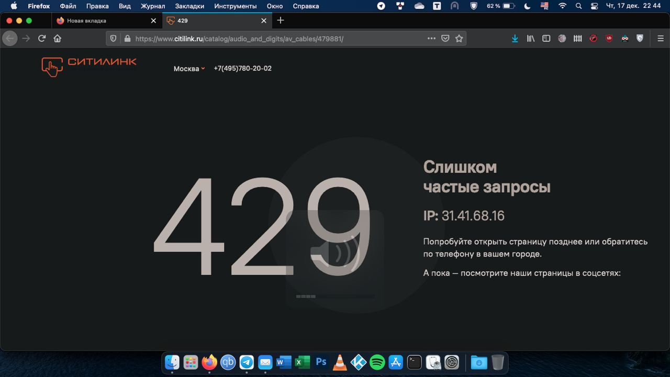Open Spotlight search in menu bar

click(x=578, y=6)
